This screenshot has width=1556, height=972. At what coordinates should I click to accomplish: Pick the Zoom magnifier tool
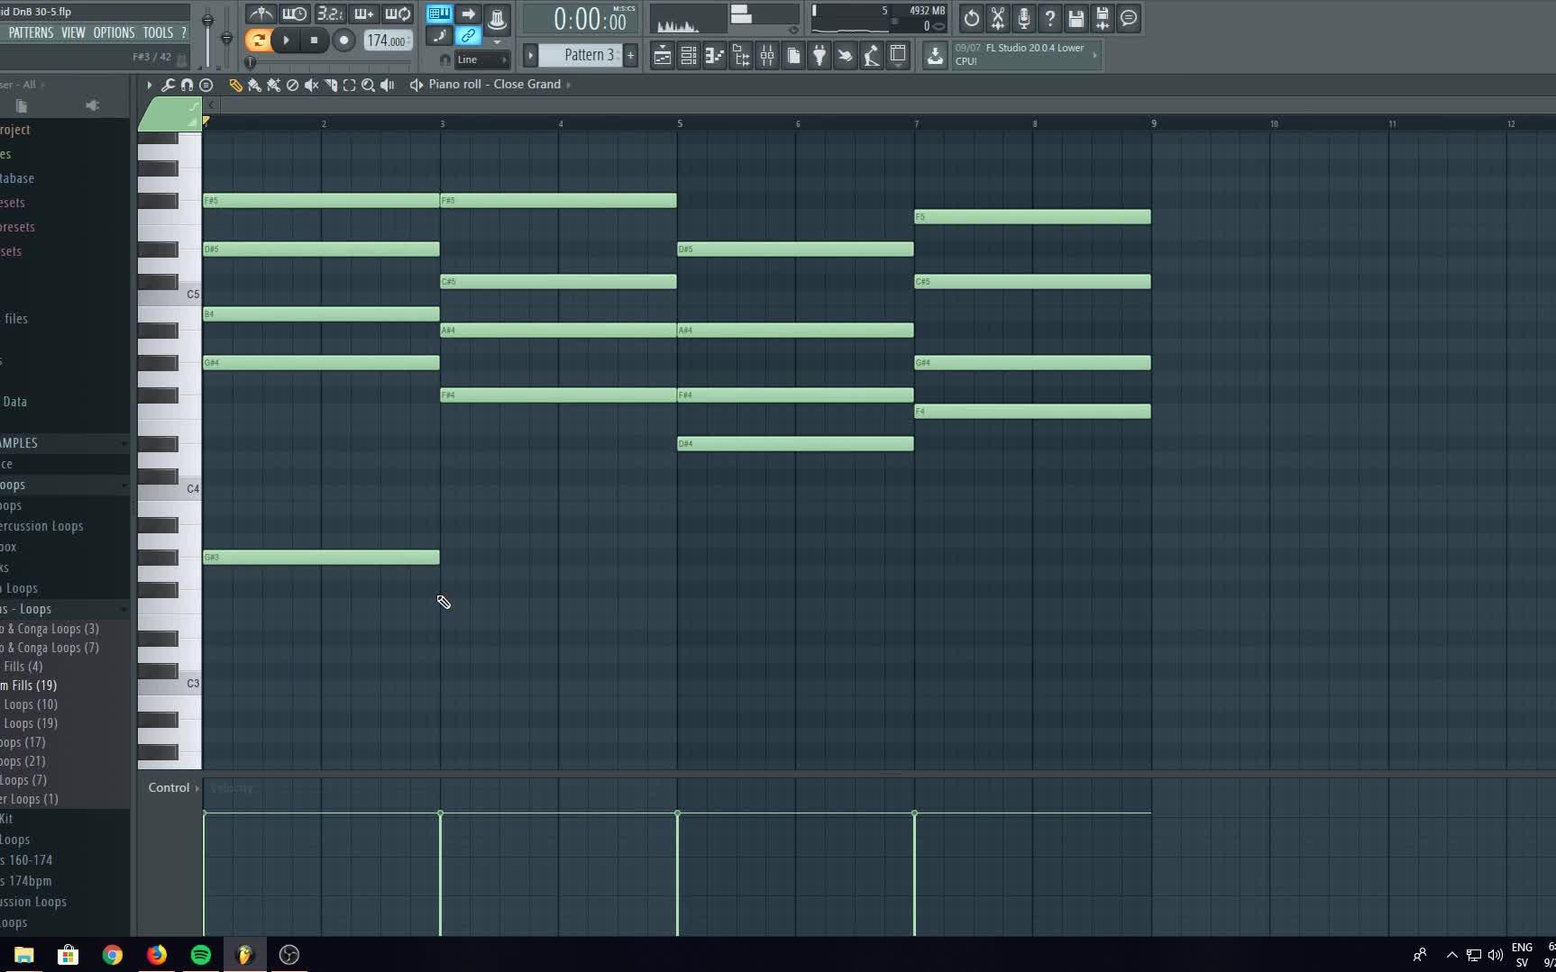tap(368, 85)
